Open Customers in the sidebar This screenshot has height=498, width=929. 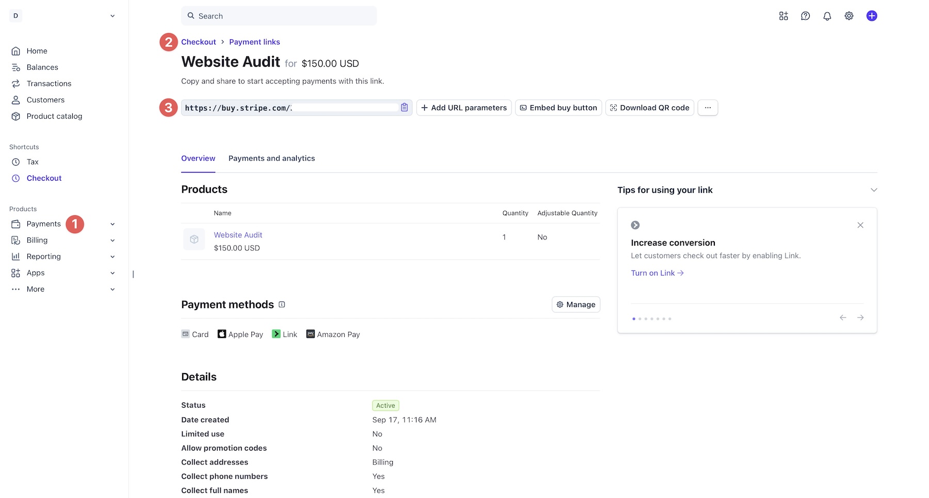click(45, 100)
